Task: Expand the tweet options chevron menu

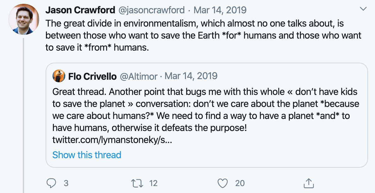Action: click(x=363, y=9)
